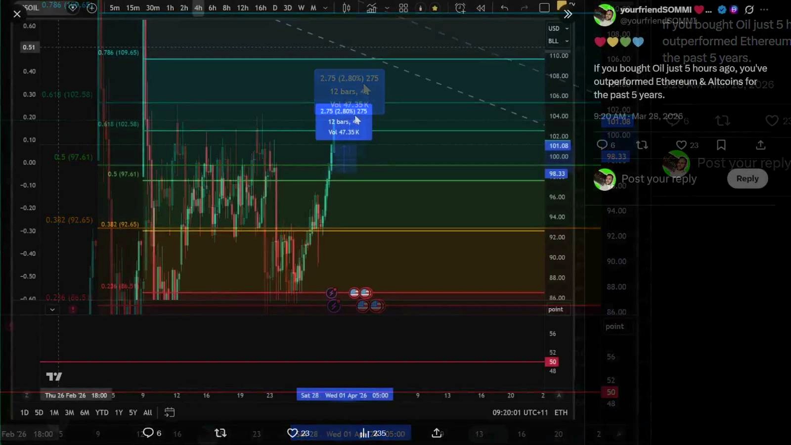791x445 pixels.
Task: Switch to the daily D timeframe
Action: tap(275, 8)
